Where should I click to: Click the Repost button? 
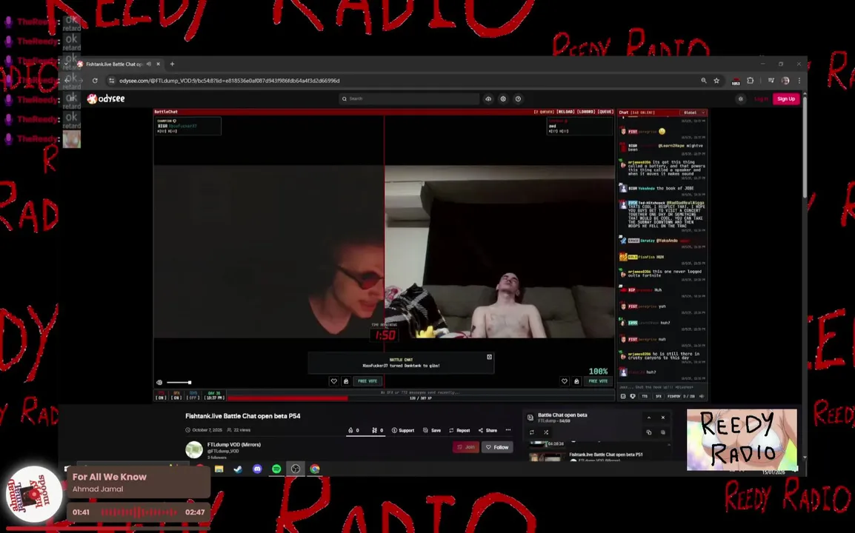[459, 431]
